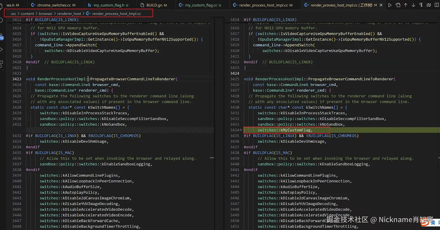Go to next change arrow
Viewport: 440px width, 230px height.
tap(413, 5)
